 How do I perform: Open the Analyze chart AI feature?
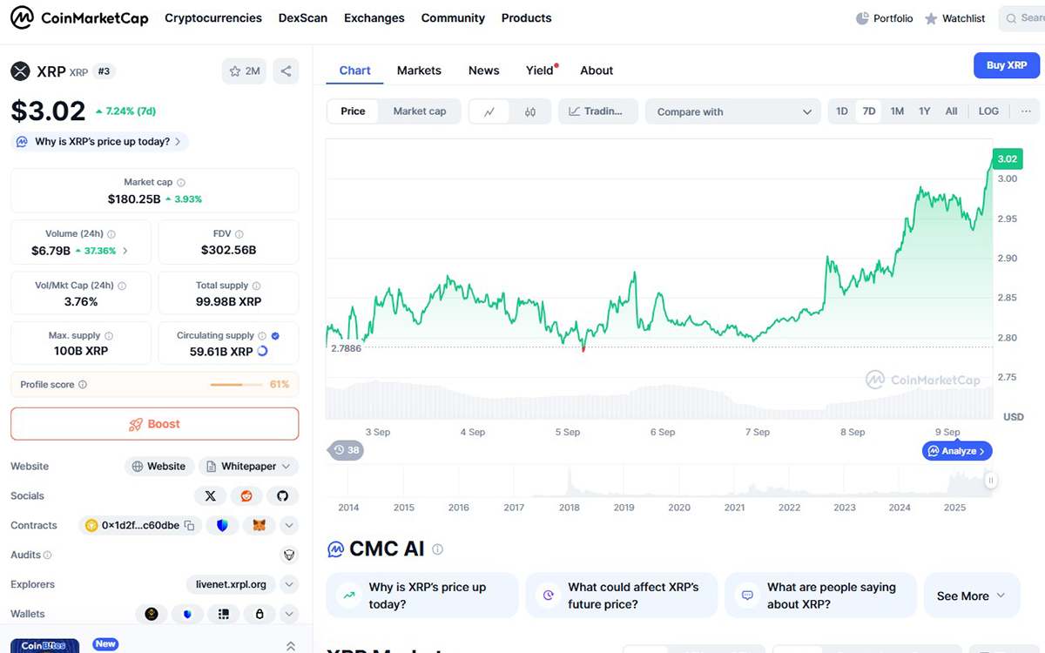[x=956, y=450]
